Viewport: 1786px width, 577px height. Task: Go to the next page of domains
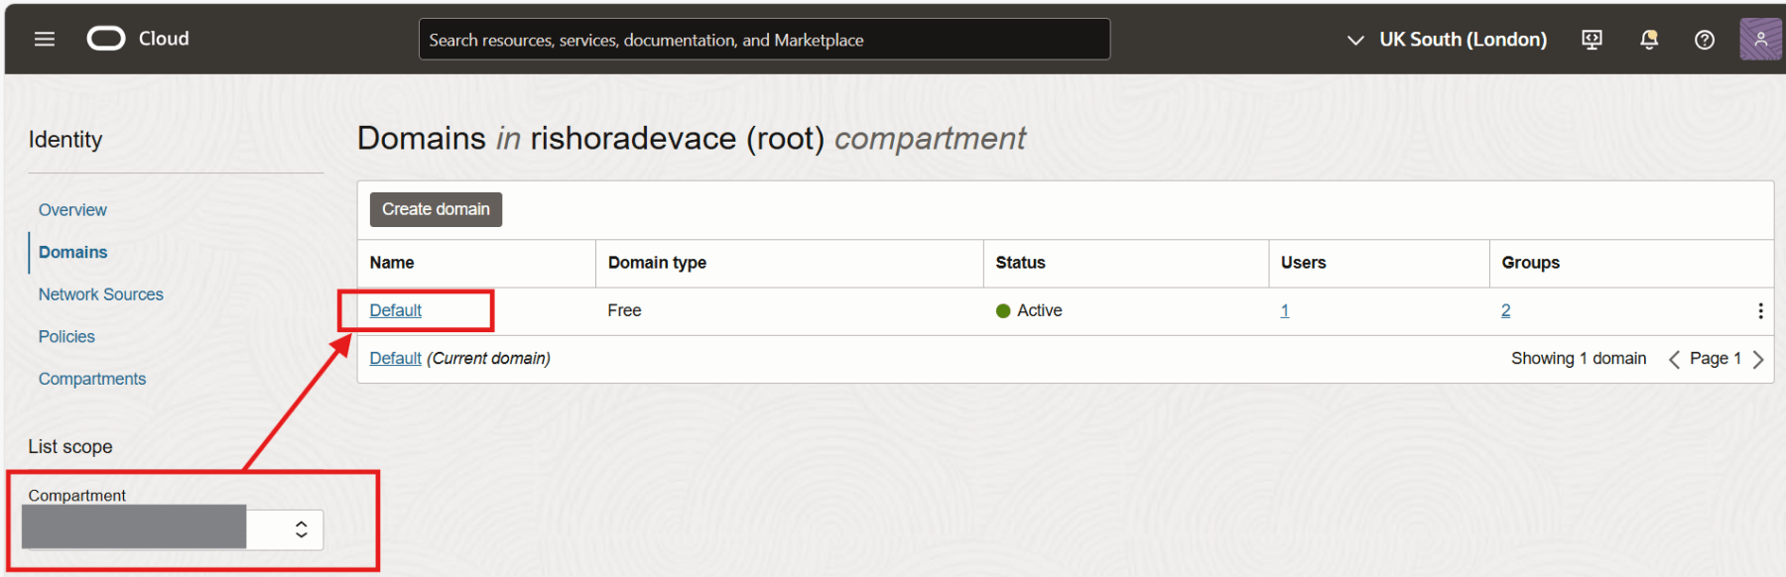[x=1758, y=359]
